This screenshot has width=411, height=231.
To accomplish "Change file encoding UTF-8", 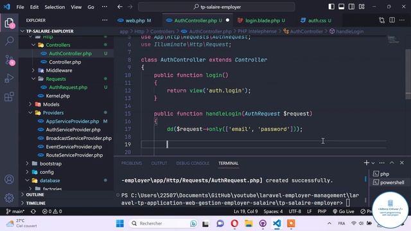I will (295, 211).
